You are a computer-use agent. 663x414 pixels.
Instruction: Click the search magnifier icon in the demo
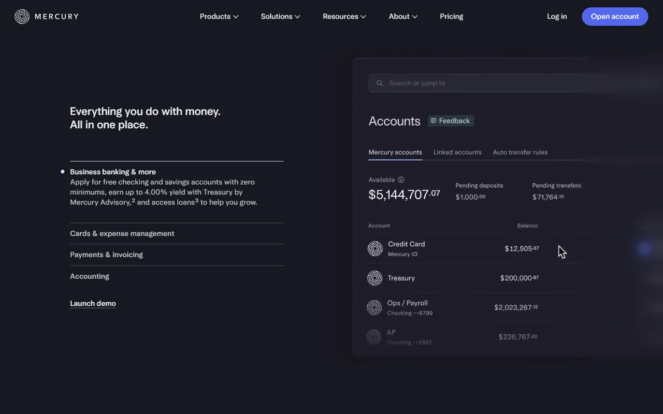[x=380, y=83]
